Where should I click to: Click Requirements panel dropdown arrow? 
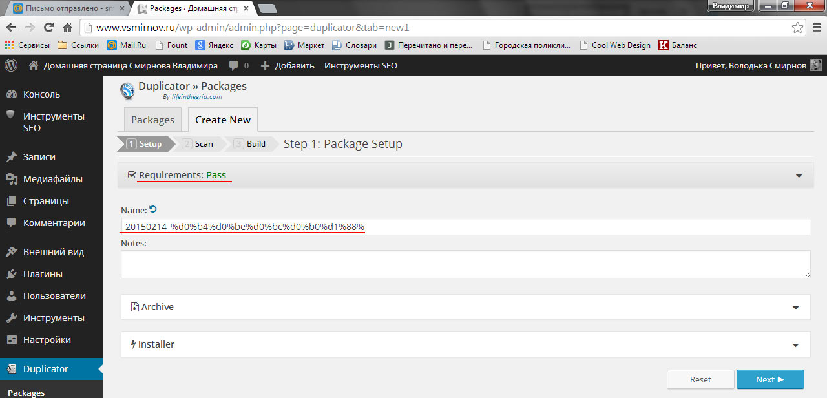click(x=799, y=176)
